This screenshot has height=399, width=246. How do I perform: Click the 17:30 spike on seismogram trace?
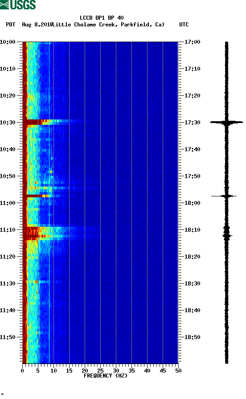pyautogui.click(x=226, y=123)
